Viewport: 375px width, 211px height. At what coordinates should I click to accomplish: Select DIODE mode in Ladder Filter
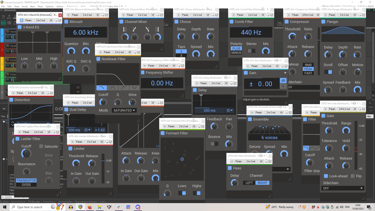(26, 184)
